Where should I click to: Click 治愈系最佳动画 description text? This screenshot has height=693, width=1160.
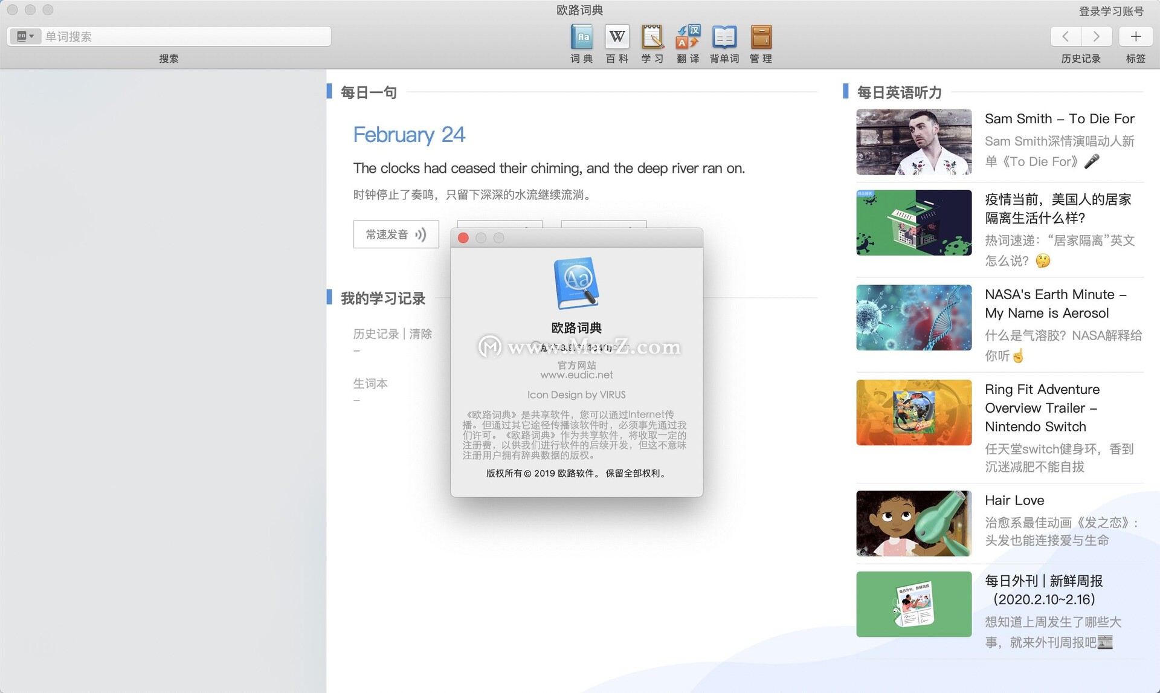(1062, 531)
